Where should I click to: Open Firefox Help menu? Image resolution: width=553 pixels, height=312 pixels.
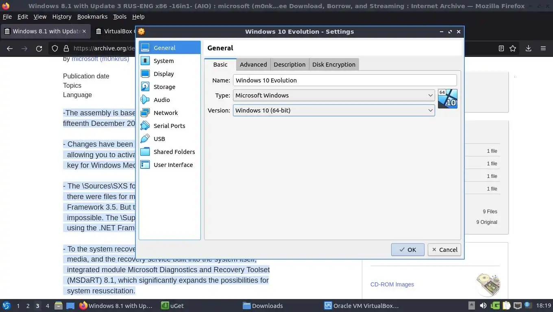(x=138, y=17)
